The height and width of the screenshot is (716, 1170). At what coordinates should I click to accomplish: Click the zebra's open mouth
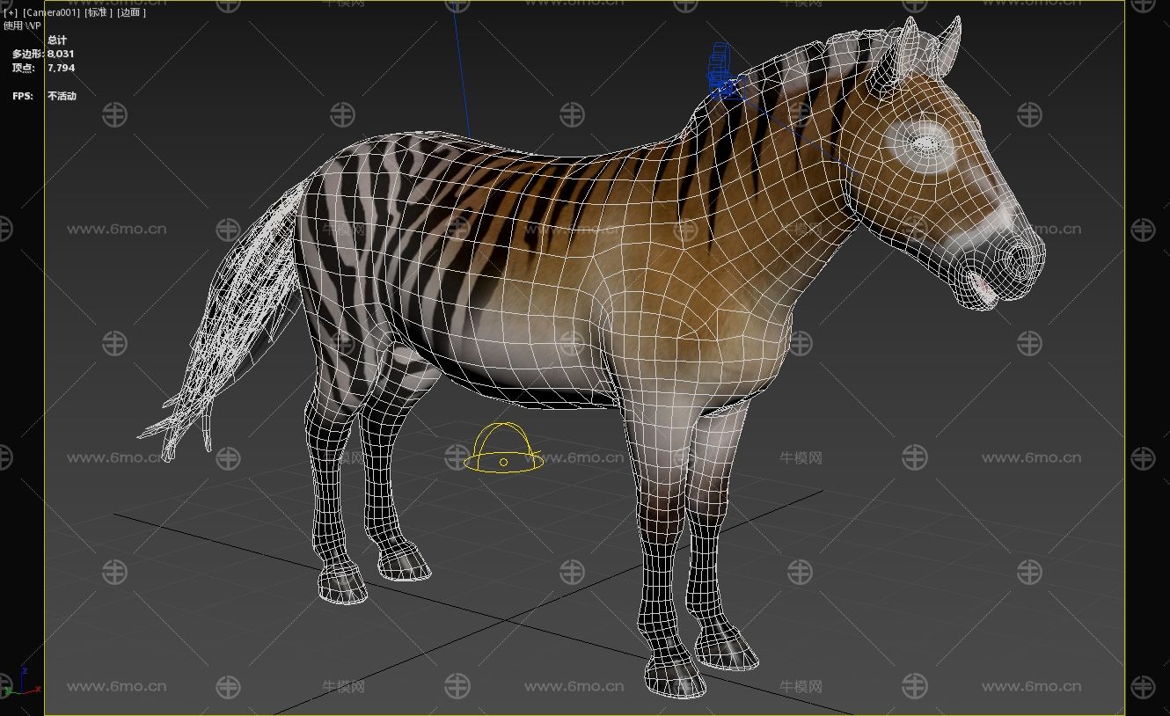coord(984,288)
